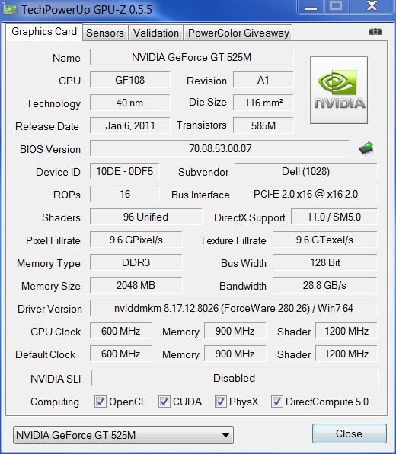Open the PowerColor Giveaway tab

[238, 33]
